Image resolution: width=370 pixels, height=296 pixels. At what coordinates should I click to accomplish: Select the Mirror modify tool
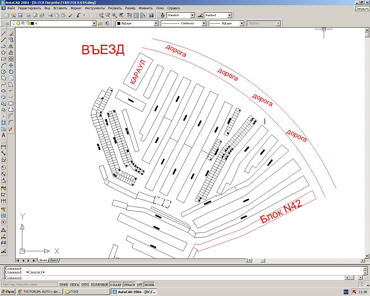[x=11, y=46]
